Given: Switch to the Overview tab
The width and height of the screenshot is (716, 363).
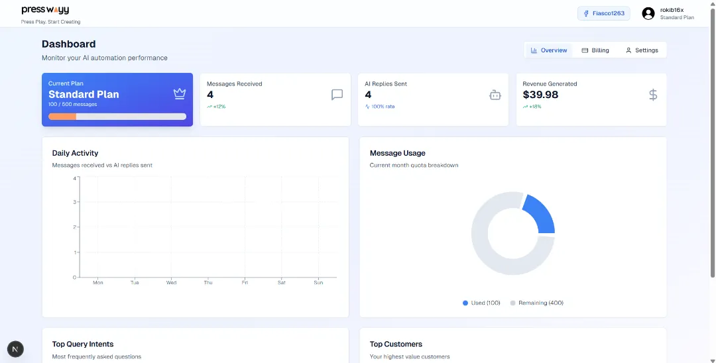Looking at the screenshot, I should tap(548, 50).
